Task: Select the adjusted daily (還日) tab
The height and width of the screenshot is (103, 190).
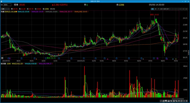Action: coord(162,9)
